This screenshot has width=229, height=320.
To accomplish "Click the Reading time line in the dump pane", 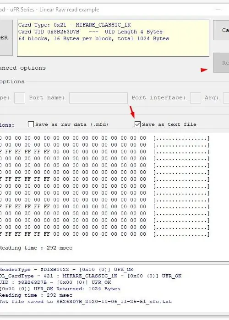I will click(36, 248).
